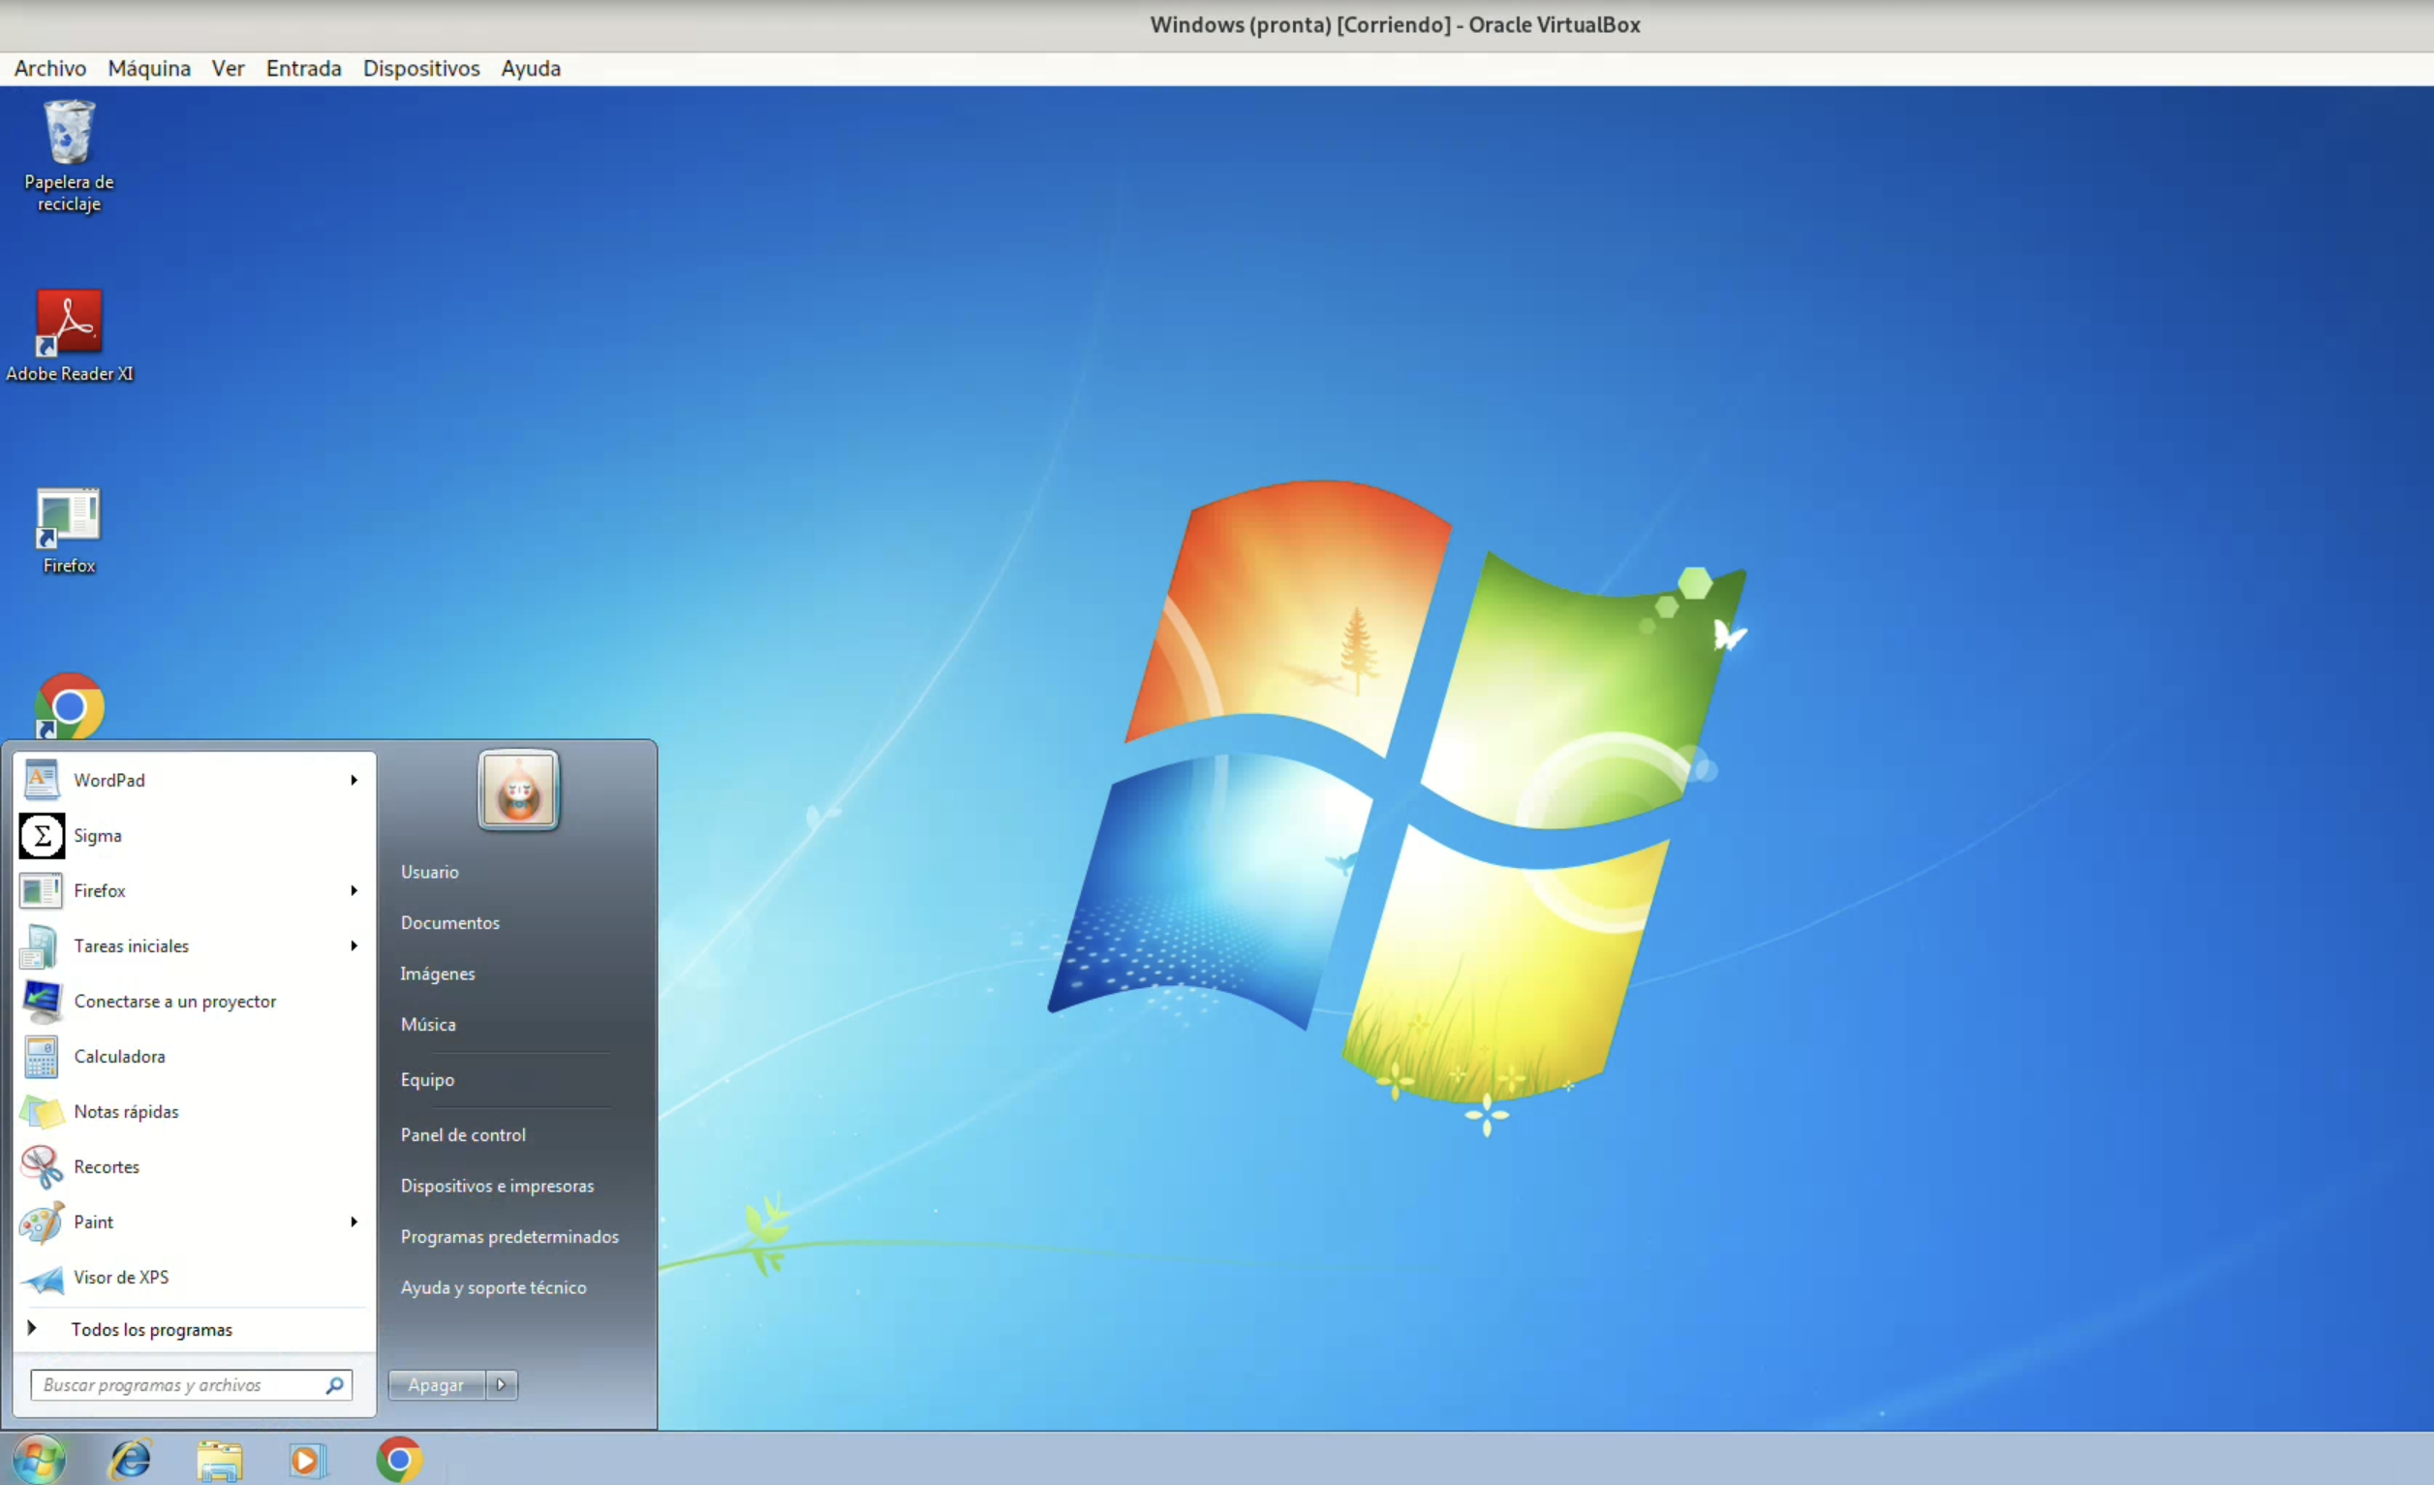Open Imágenes library link
Screen dimensions: 2434x1485
(438, 974)
